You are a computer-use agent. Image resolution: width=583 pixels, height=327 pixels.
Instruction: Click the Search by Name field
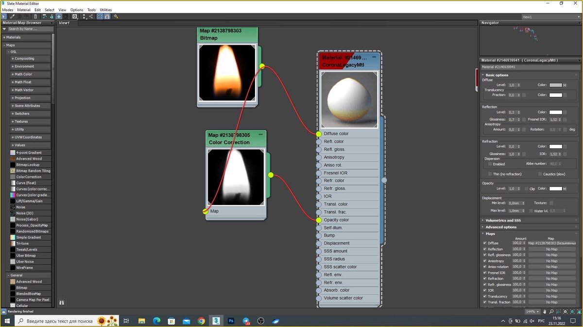pyautogui.click(x=30, y=29)
